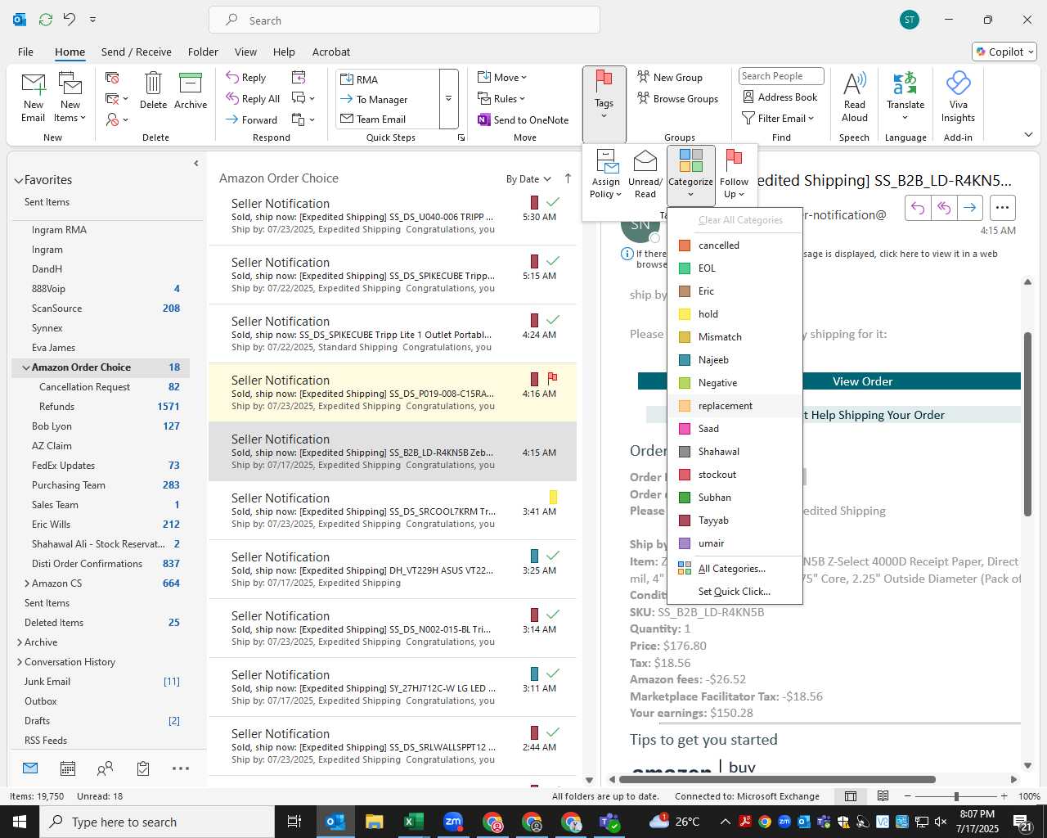Toggle the checkmark on 5:30 AM email
The height and width of the screenshot is (838, 1047).
tap(553, 201)
